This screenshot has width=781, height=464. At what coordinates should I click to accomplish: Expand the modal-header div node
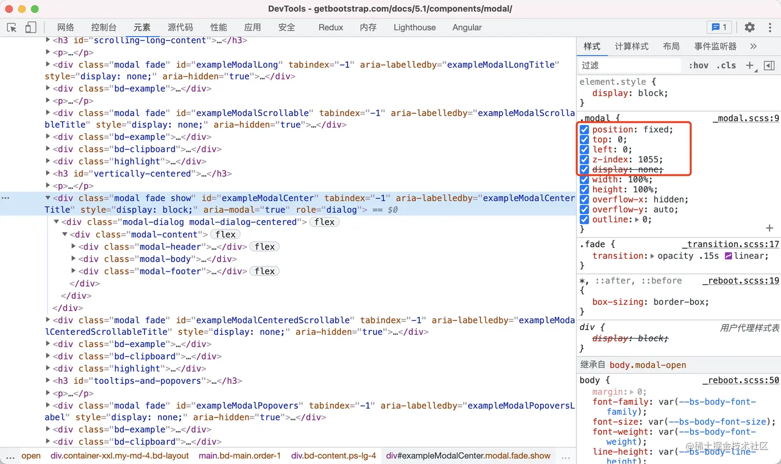click(x=73, y=246)
